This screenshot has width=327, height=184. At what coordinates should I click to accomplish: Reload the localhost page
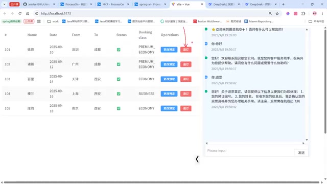click(20, 13)
